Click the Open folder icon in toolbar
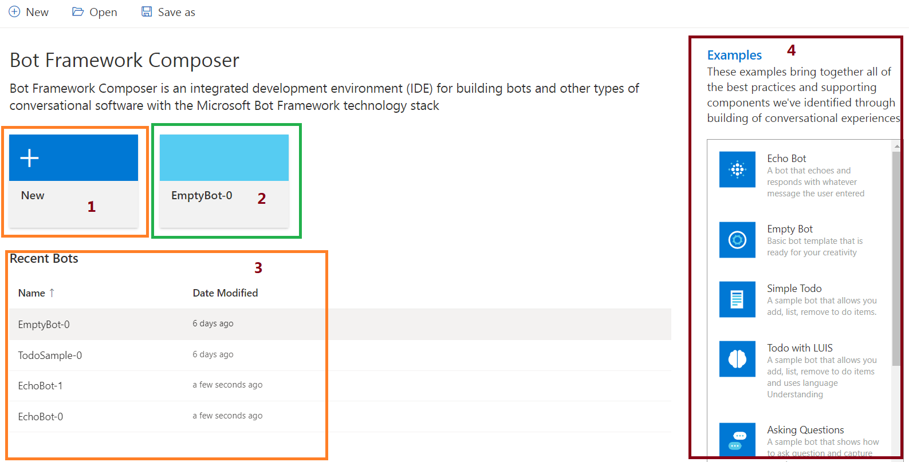 tap(78, 11)
